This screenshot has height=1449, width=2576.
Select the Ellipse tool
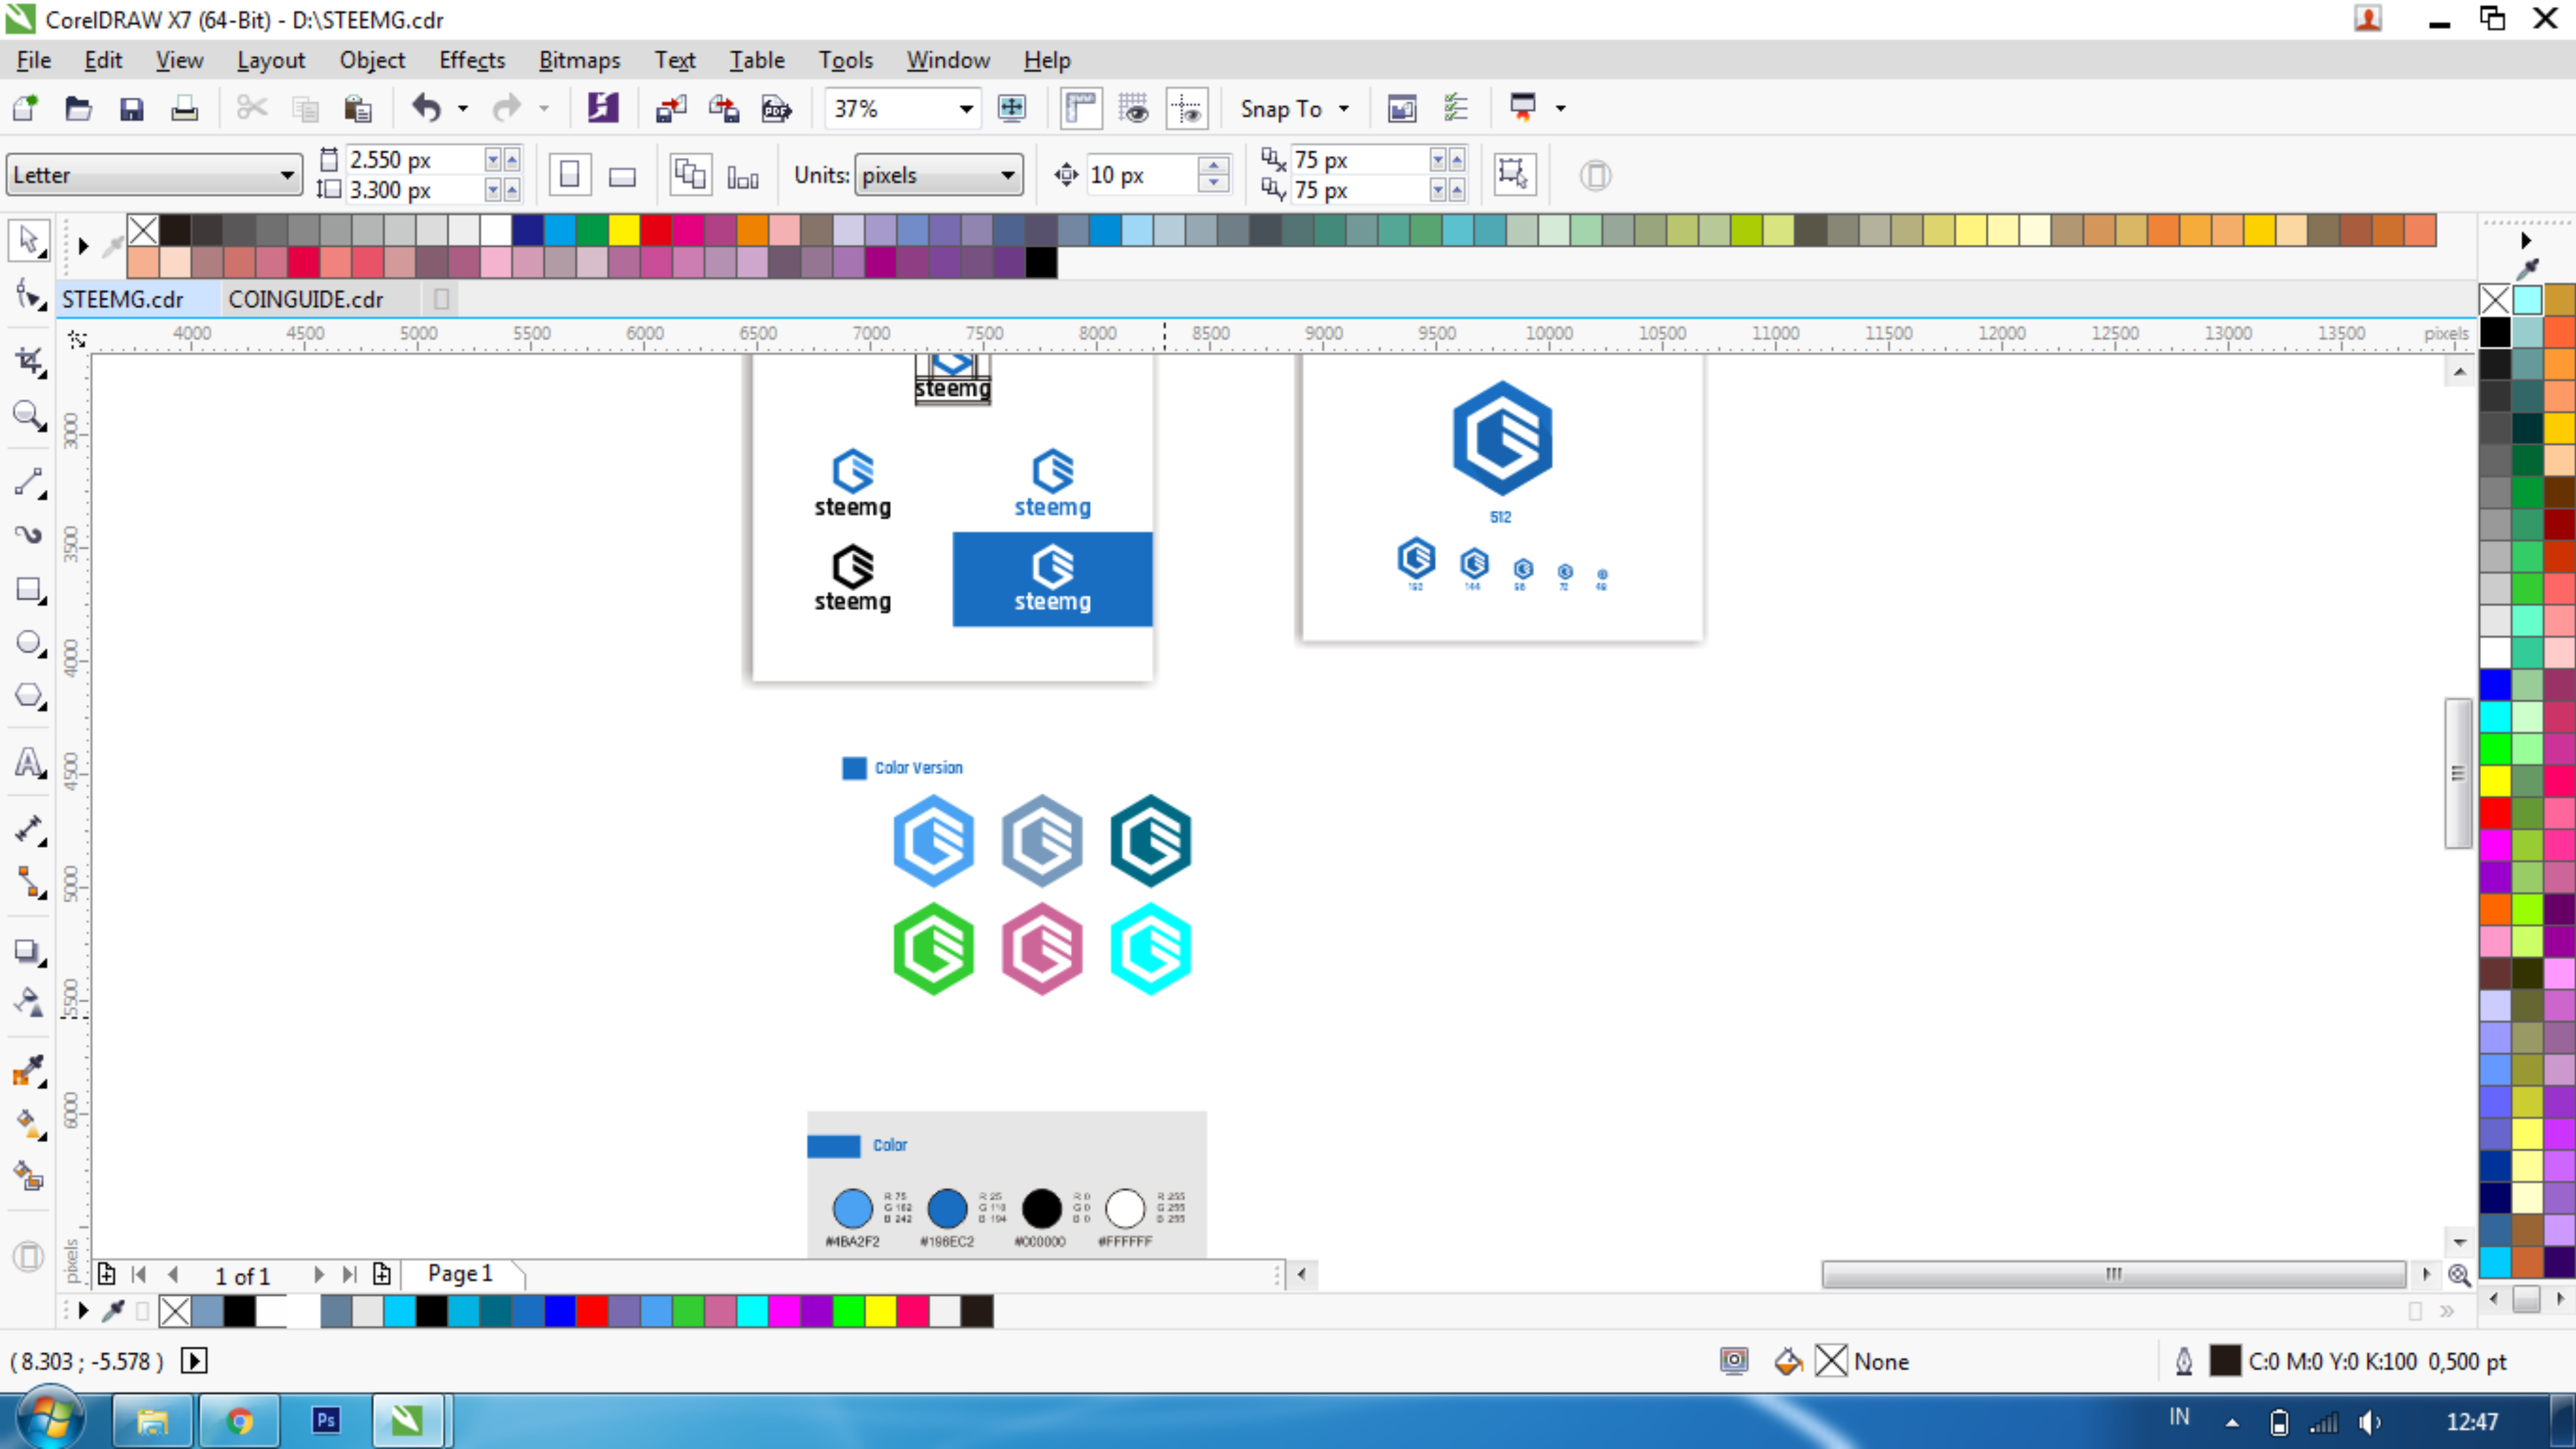point(28,643)
